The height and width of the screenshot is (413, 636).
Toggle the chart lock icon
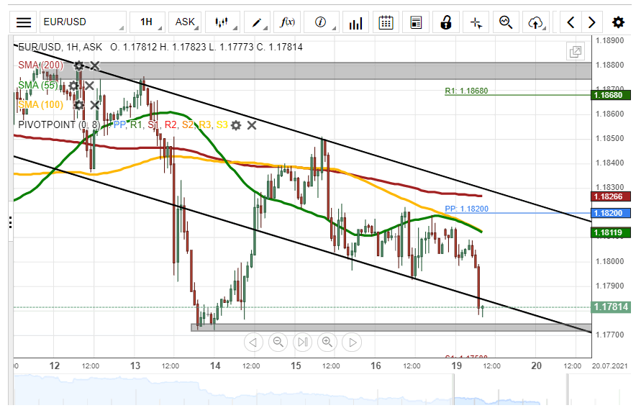(446, 22)
